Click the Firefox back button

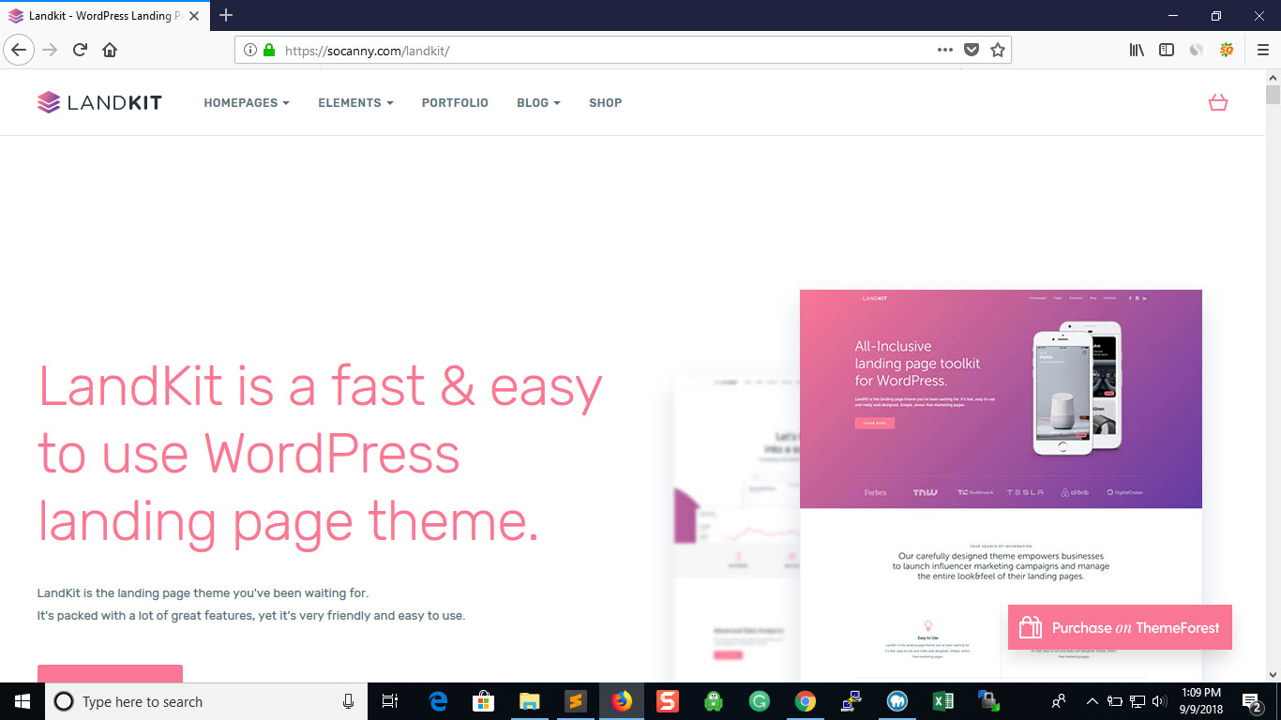click(x=19, y=50)
